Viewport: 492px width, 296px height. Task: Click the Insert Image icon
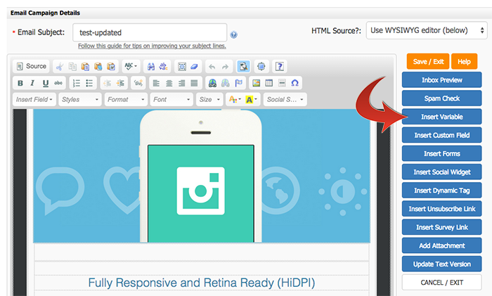(x=257, y=83)
